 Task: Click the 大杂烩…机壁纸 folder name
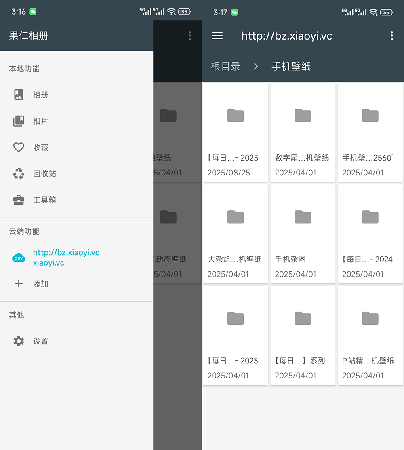point(234,259)
